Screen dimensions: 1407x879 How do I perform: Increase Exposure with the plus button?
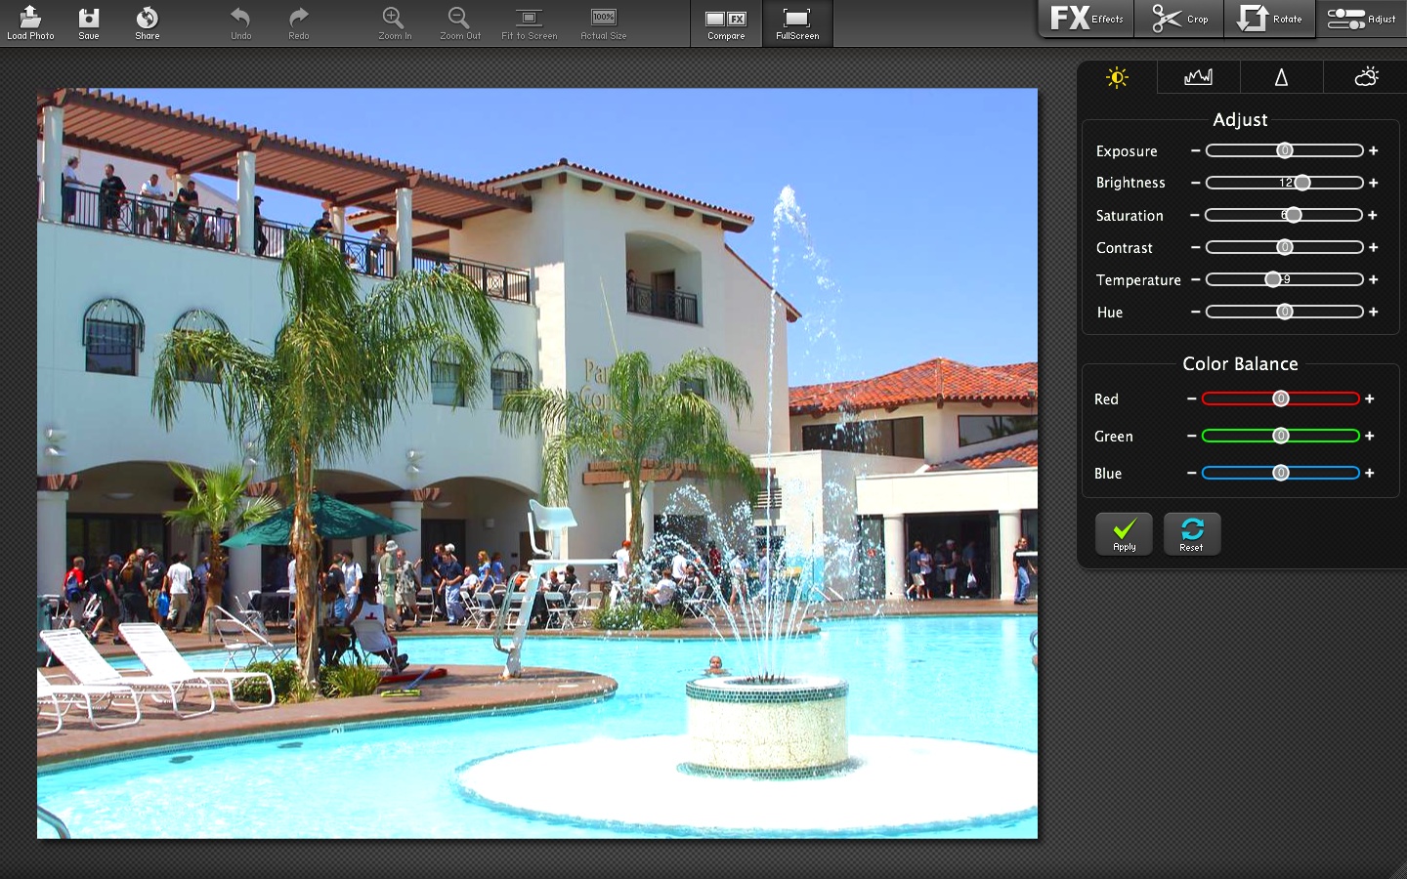click(1373, 150)
